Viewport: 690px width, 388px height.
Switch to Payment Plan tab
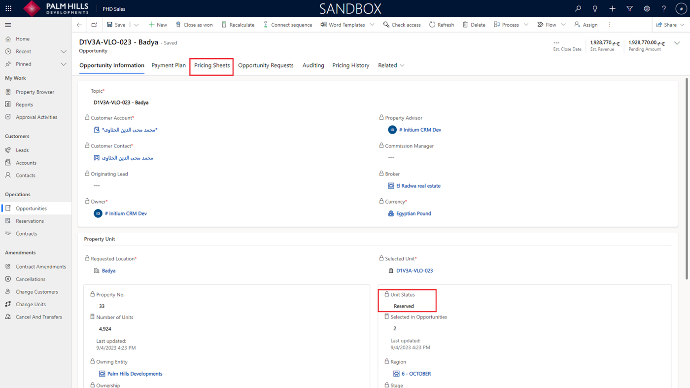(169, 65)
